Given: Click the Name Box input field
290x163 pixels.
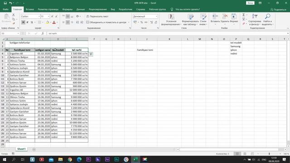Looking at the screenshot, I should (x=9, y=34).
